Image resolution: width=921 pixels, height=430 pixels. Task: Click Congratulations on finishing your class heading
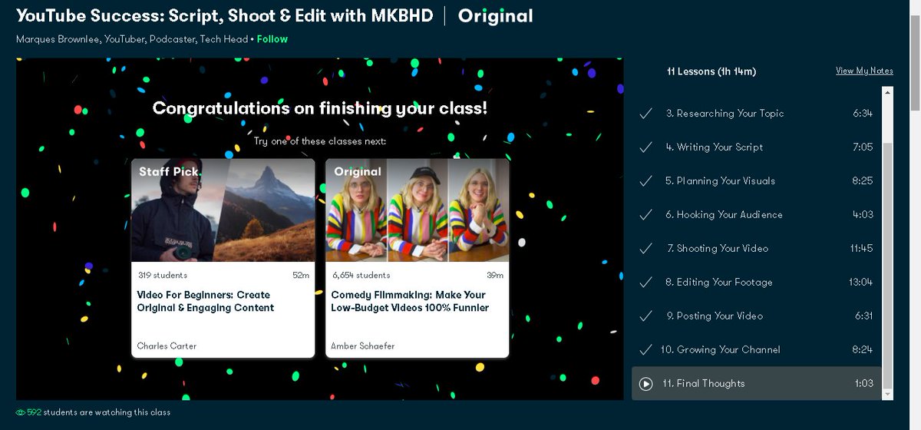coord(320,108)
